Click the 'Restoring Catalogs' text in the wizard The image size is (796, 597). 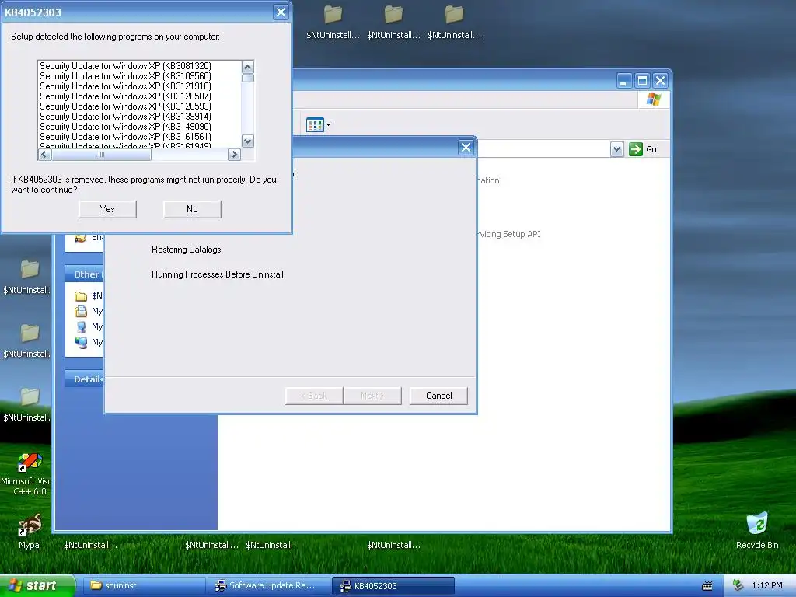(x=187, y=250)
